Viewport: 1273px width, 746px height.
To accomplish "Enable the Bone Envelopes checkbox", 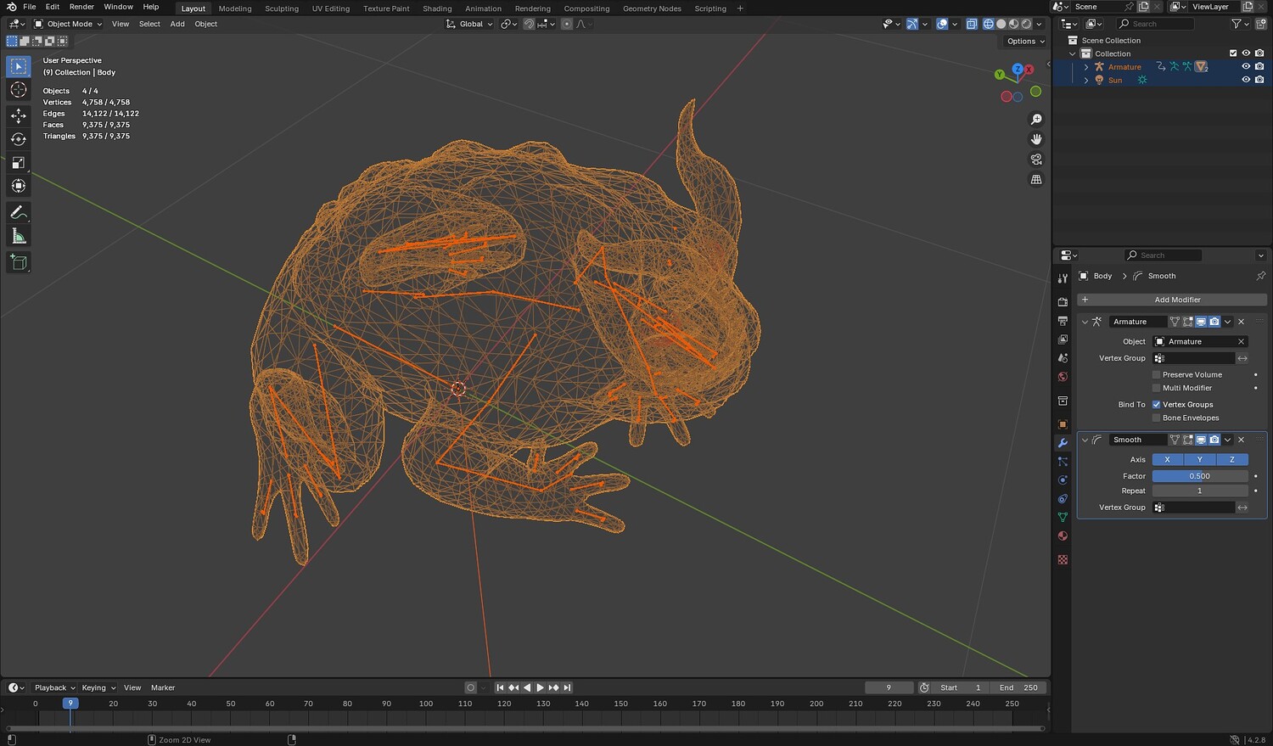I will pos(1156,418).
